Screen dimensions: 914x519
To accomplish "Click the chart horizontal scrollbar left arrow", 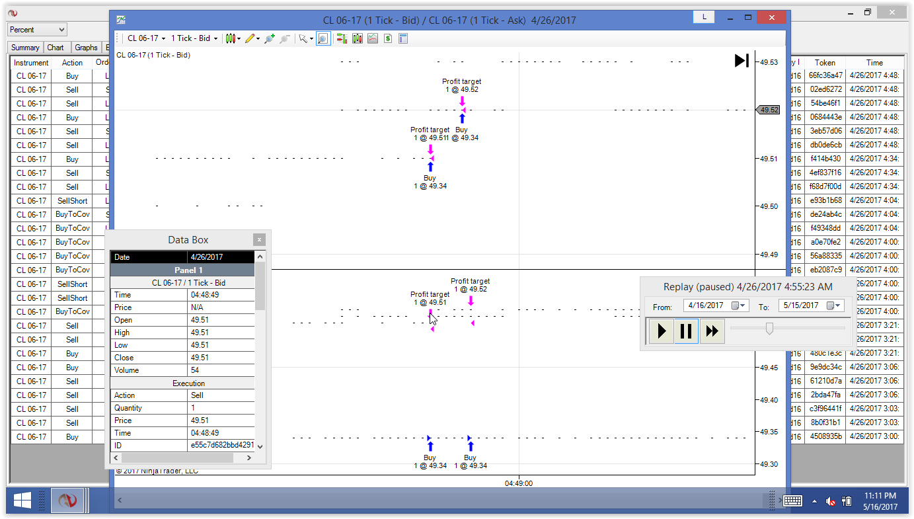I will pos(120,500).
